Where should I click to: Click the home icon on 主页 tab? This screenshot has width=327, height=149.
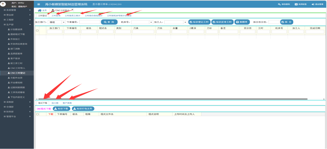coord(40,10)
